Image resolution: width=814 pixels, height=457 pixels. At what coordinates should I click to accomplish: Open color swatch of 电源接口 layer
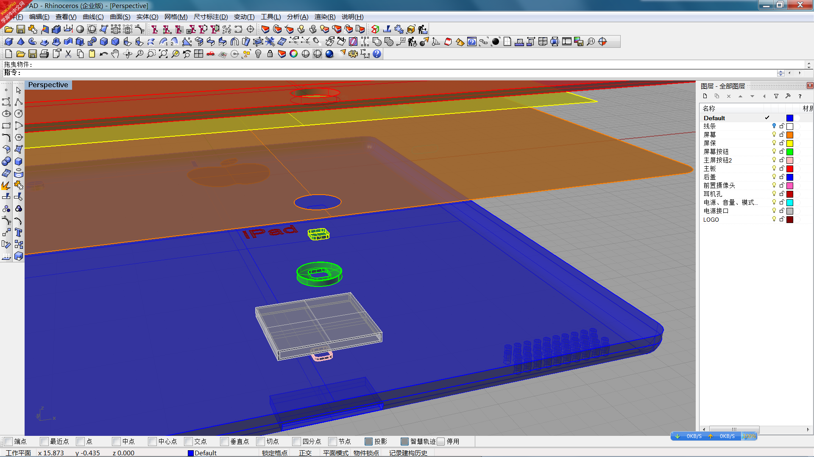coord(790,211)
